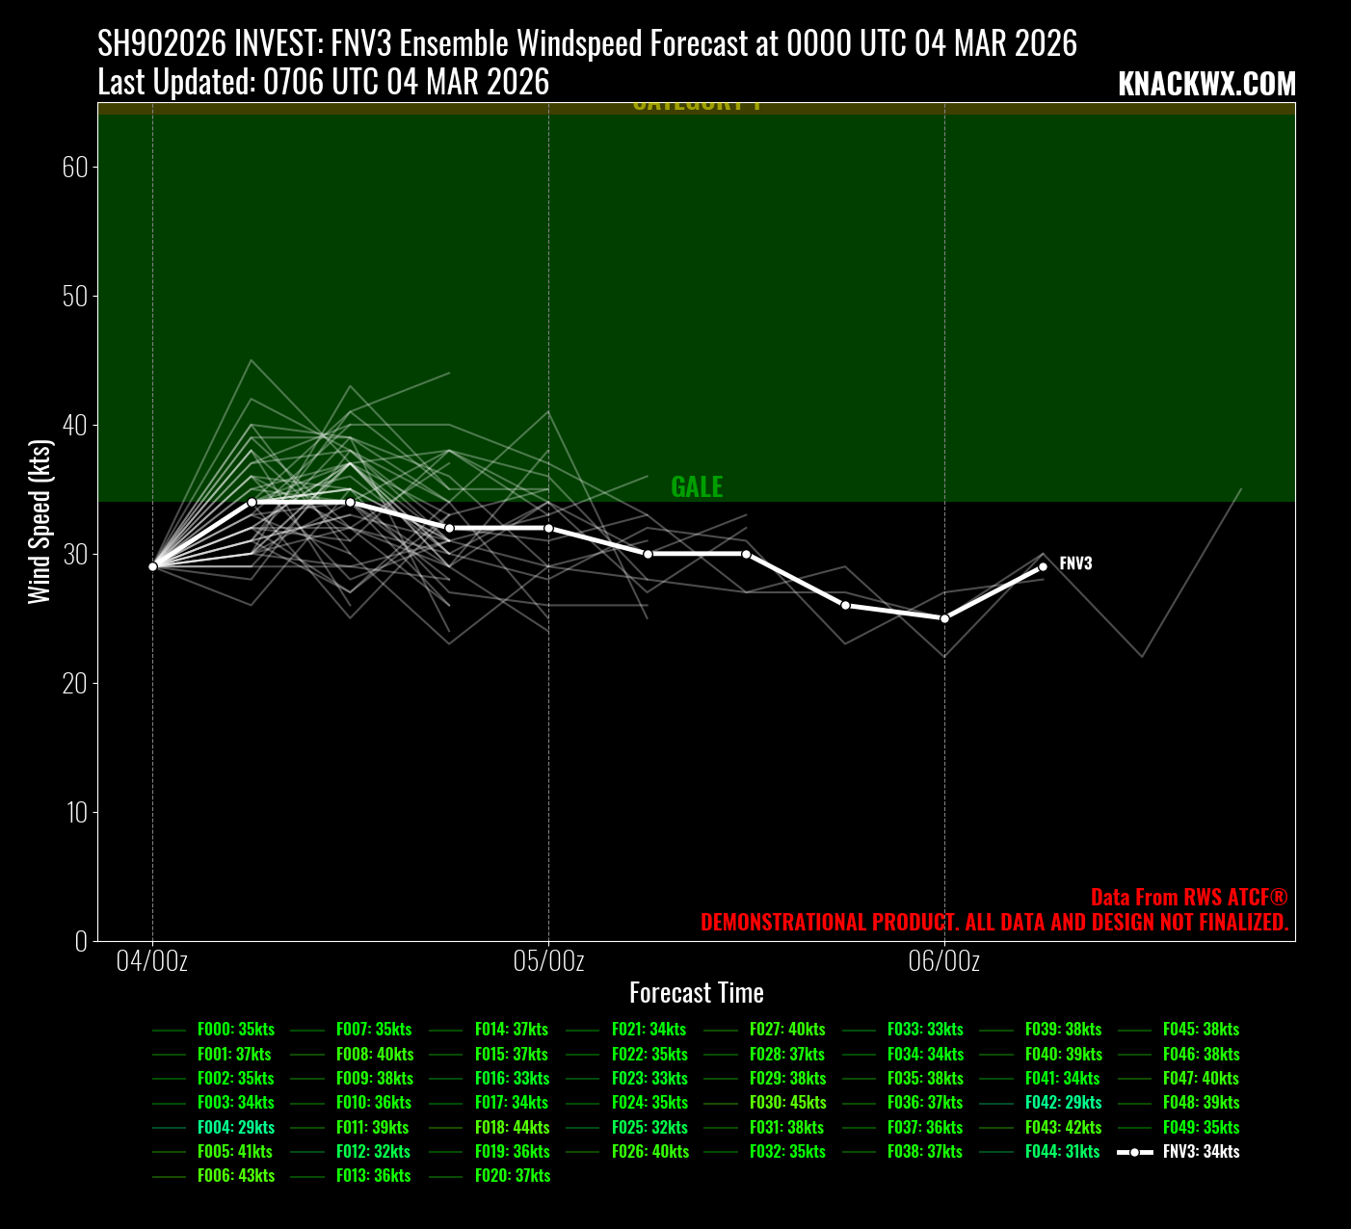Viewport: 1351px width, 1229px height.
Task: Click the 05/00z x-axis tick label
Action: (x=548, y=961)
